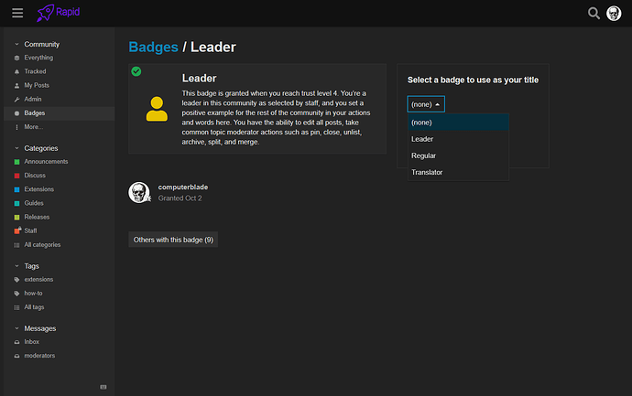Click Granted Oct 2 date text
Image resolution: width=632 pixels, height=396 pixels.
click(x=180, y=198)
